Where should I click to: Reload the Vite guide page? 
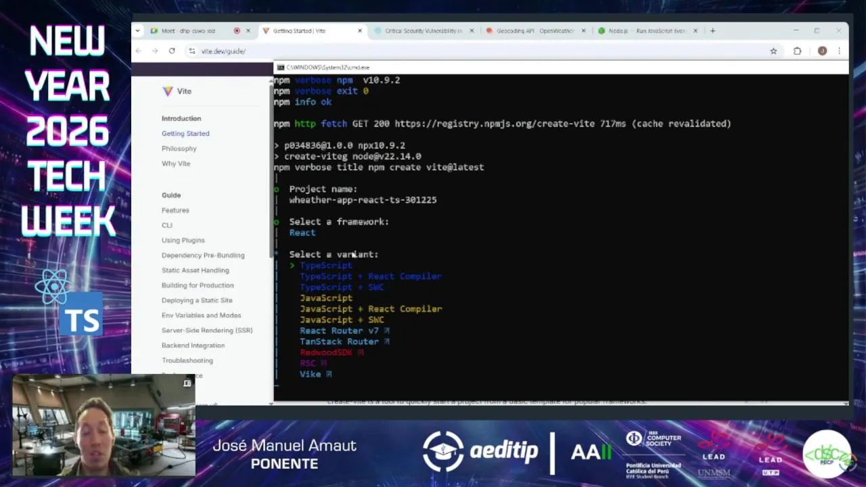point(172,51)
